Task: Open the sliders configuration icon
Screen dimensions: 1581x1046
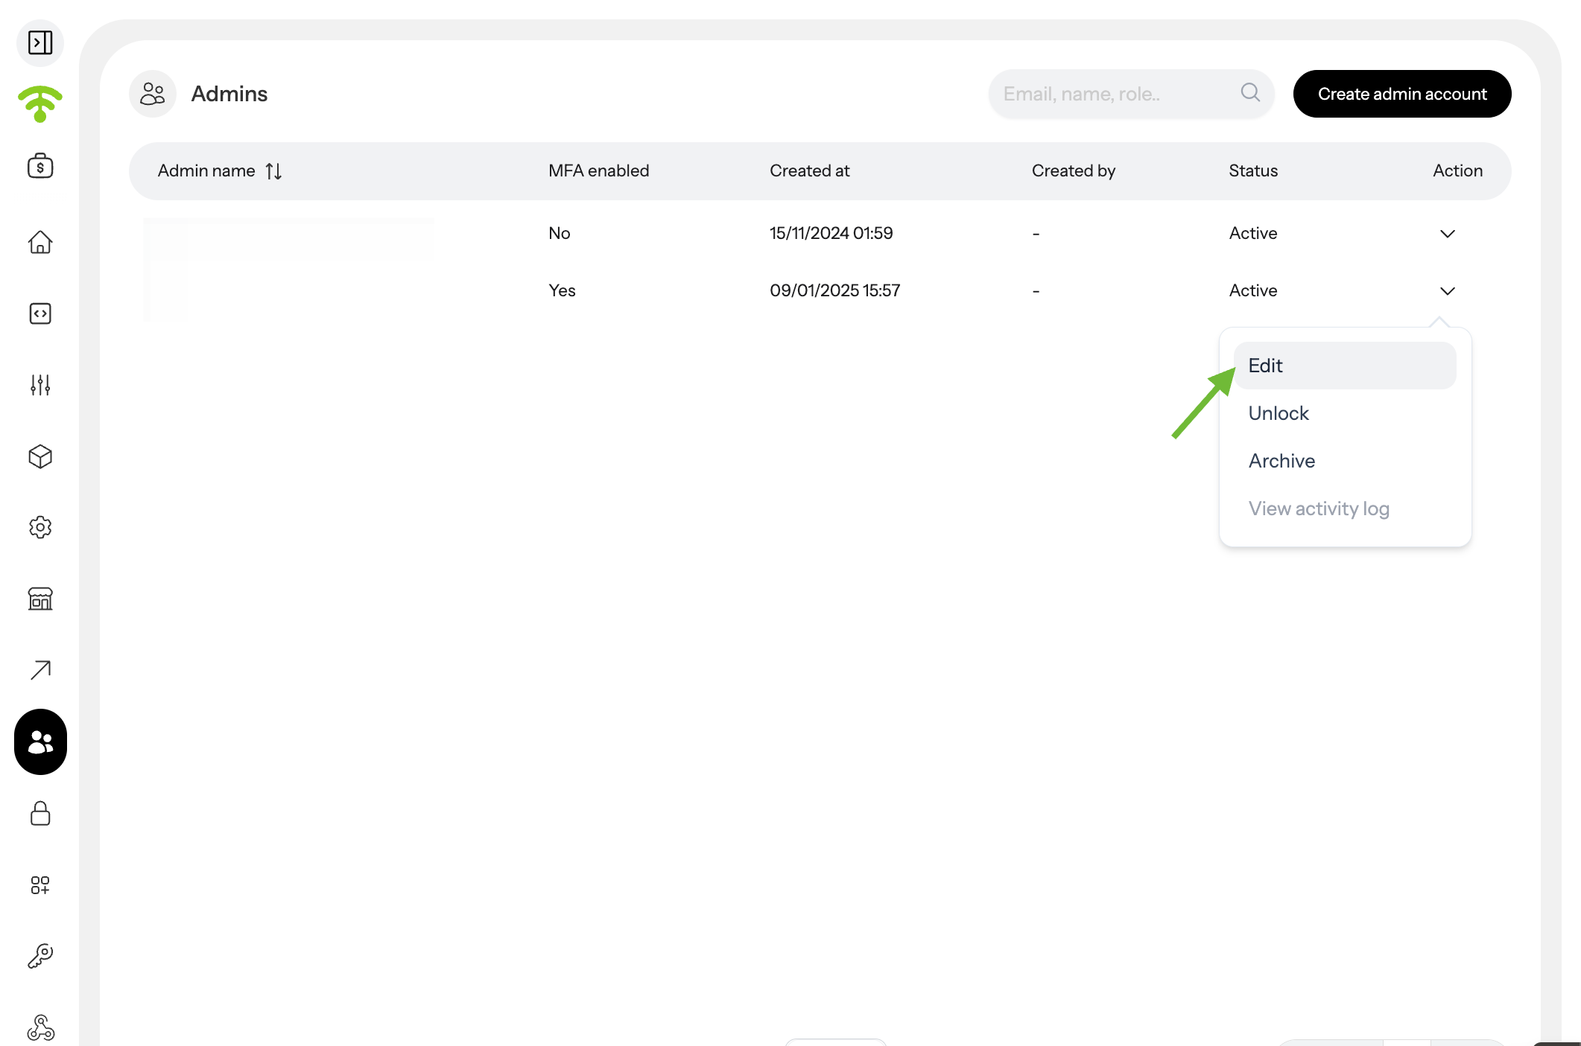Action: (40, 385)
